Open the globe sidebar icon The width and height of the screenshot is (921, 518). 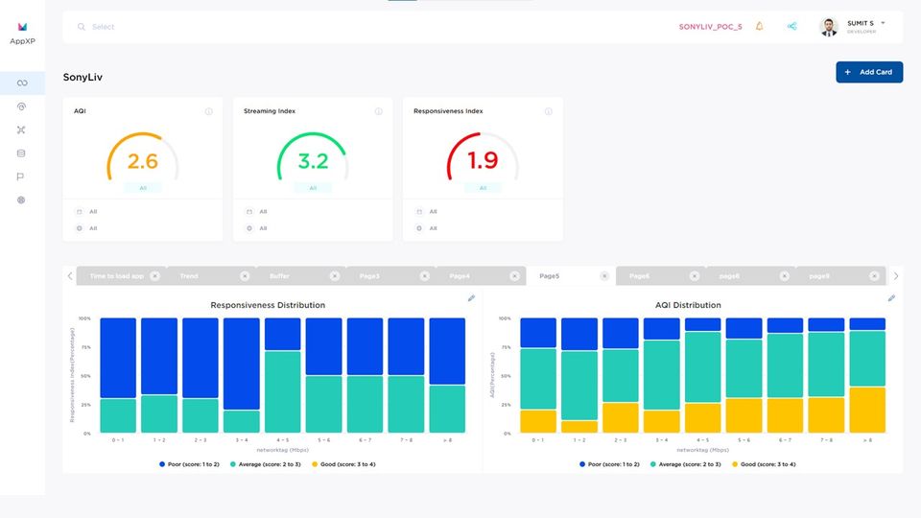[21, 200]
